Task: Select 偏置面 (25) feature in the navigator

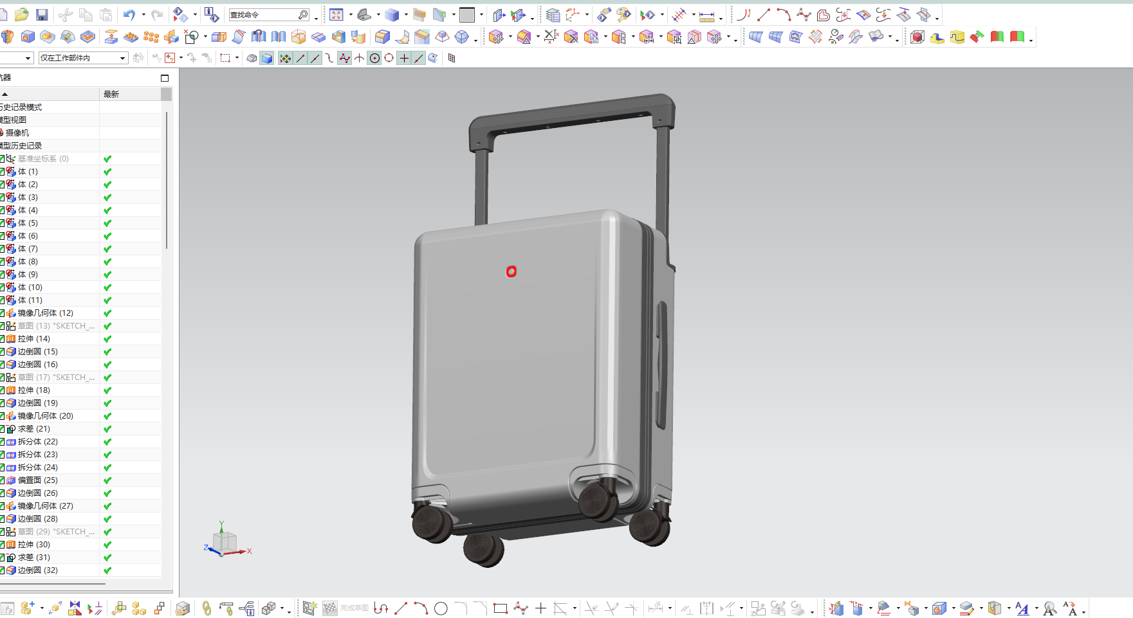Action: [37, 480]
